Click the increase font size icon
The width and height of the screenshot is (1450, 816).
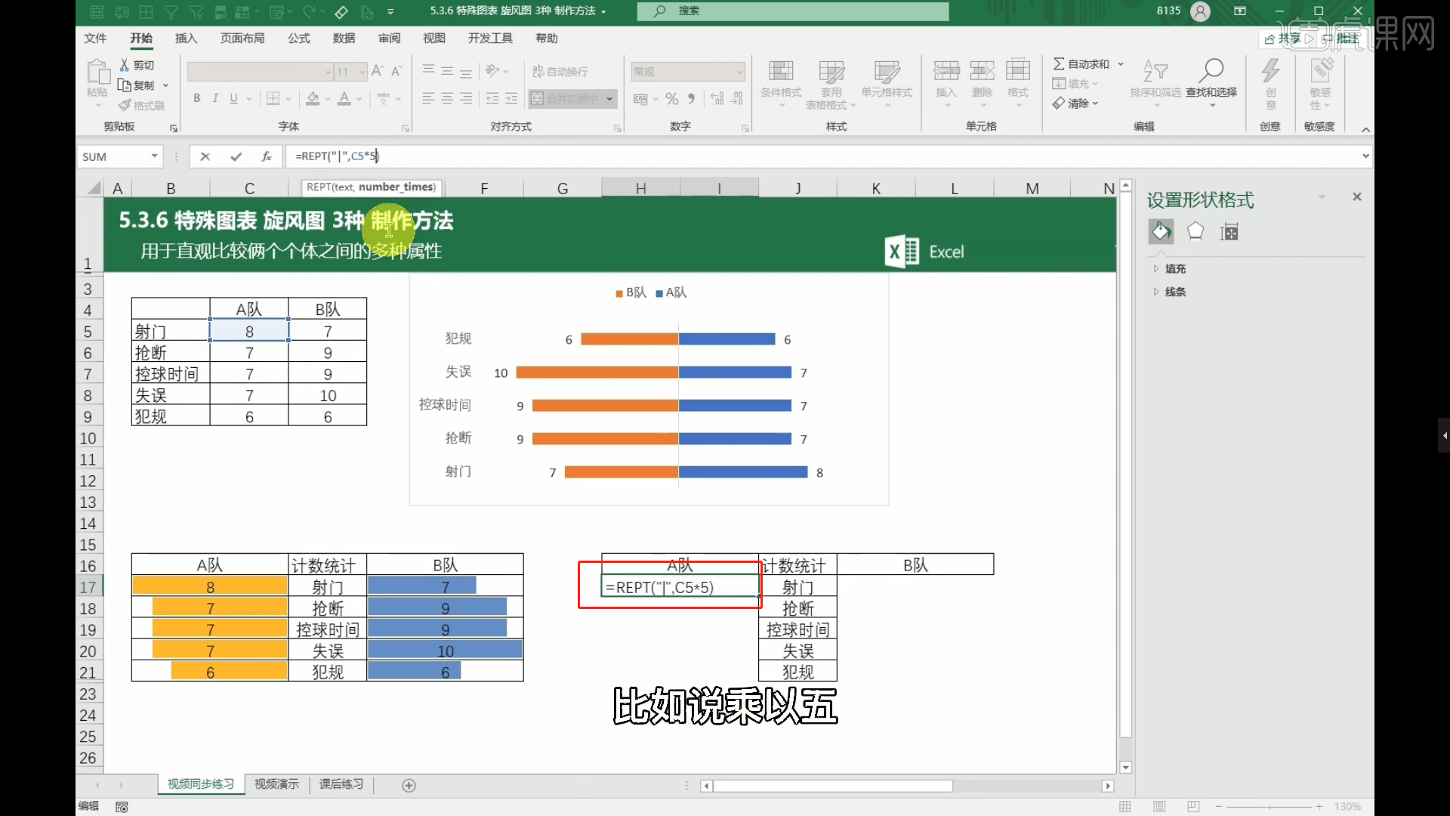pyautogui.click(x=378, y=71)
